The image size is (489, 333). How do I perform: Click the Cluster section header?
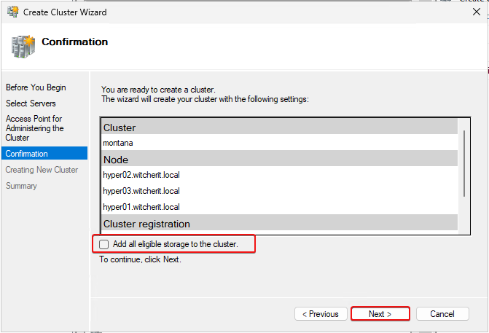(120, 128)
